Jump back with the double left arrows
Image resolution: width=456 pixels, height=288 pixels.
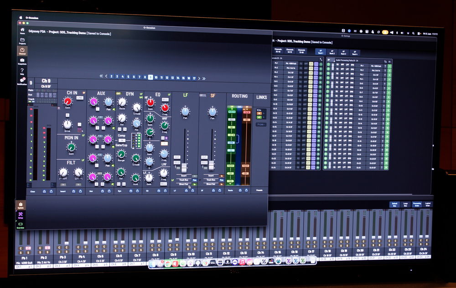(x=101, y=76)
